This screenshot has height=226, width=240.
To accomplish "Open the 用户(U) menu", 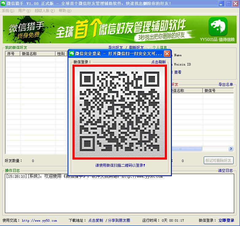I will pos(24,11).
